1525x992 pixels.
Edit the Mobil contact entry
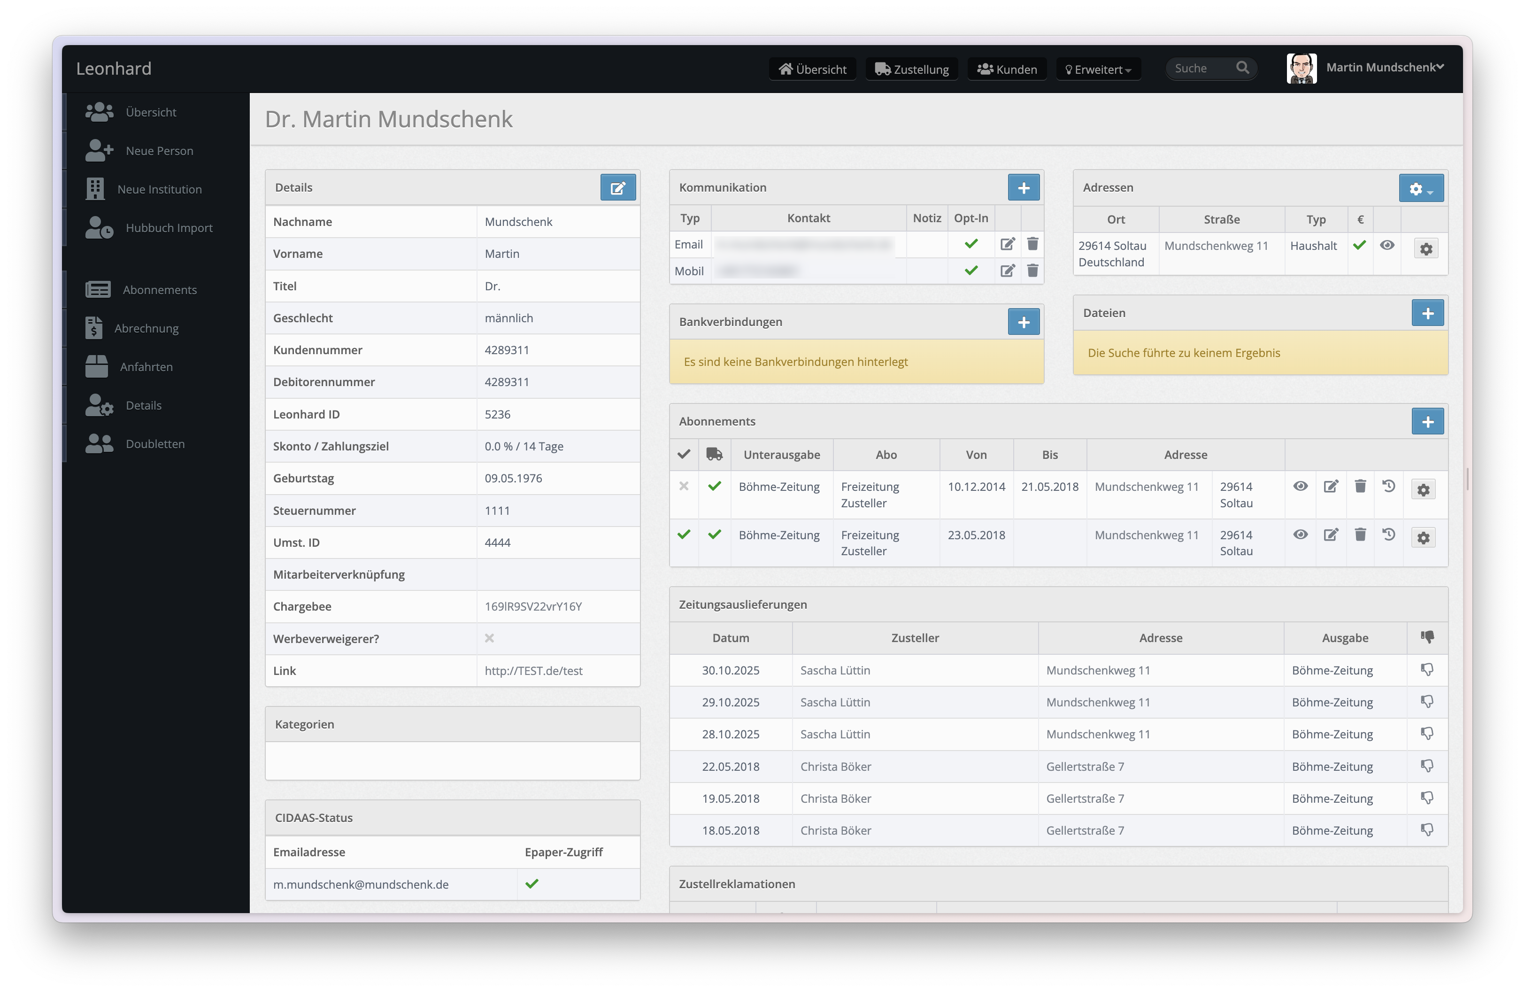click(1007, 271)
